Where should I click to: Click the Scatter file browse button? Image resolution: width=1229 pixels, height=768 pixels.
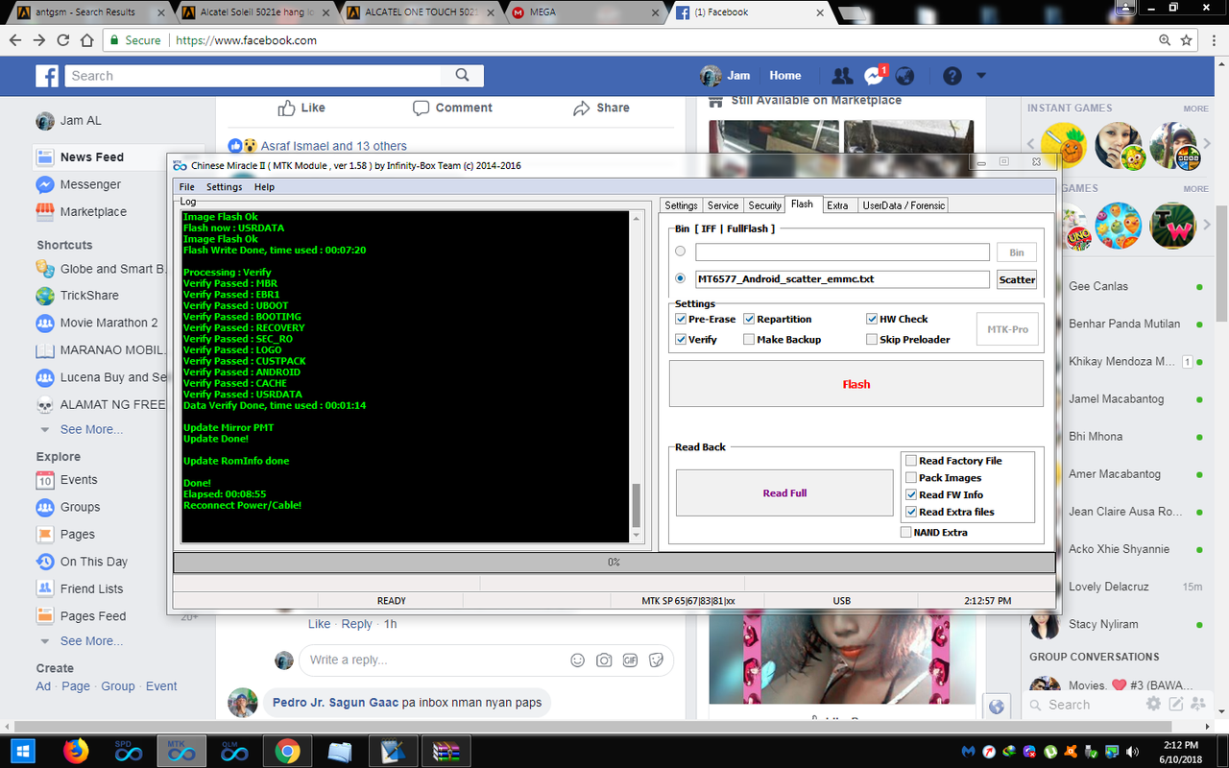1017,279
